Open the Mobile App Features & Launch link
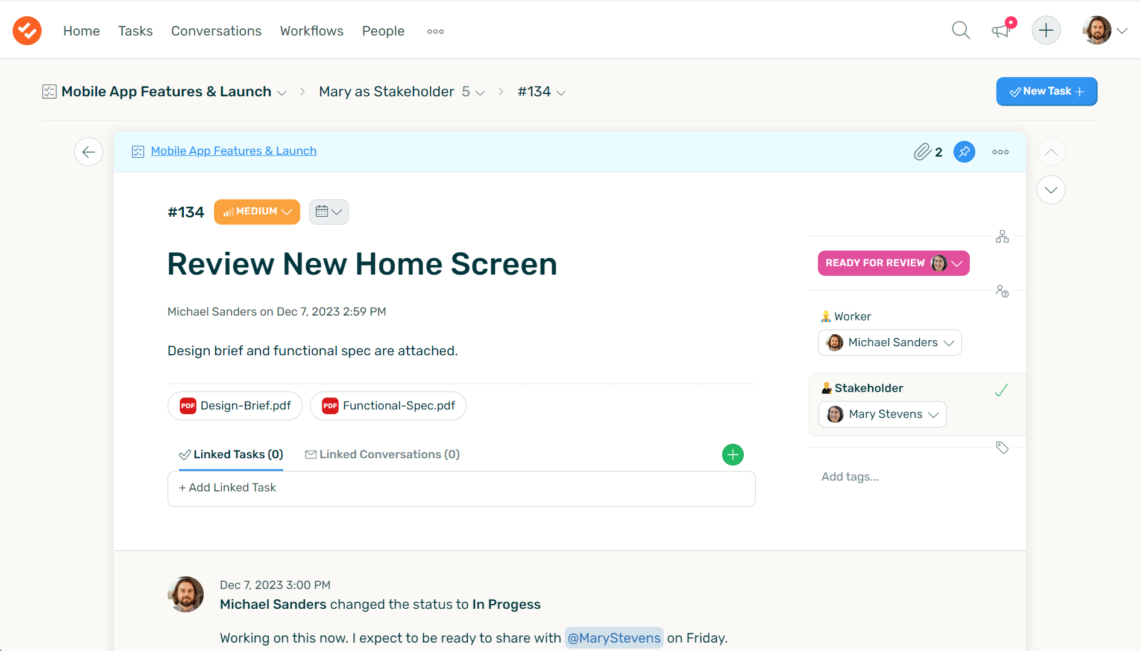1141x651 pixels. tap(234, 151)
